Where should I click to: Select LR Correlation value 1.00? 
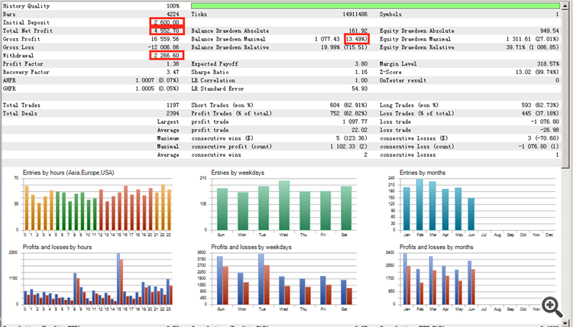pyautogui.click(x=361, y=80)
